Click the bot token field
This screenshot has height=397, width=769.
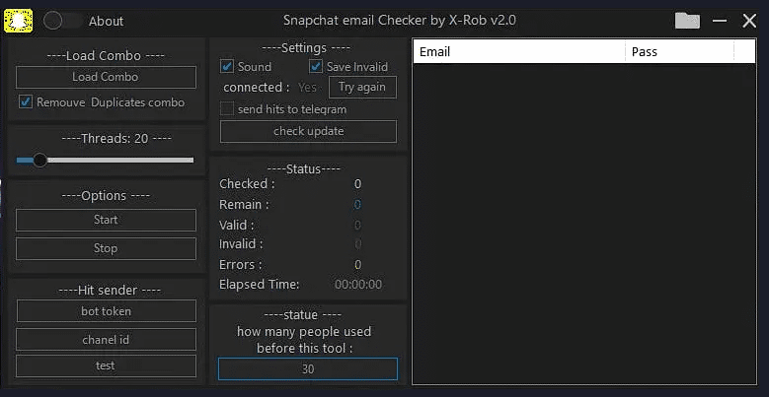click(106, 311)
